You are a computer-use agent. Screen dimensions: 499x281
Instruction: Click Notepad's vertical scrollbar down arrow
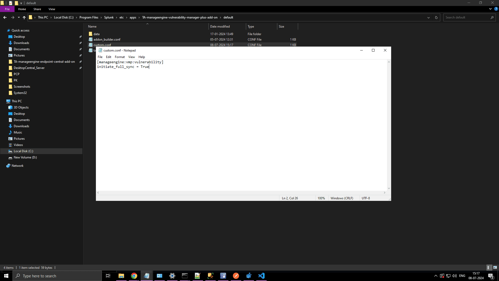389,188
